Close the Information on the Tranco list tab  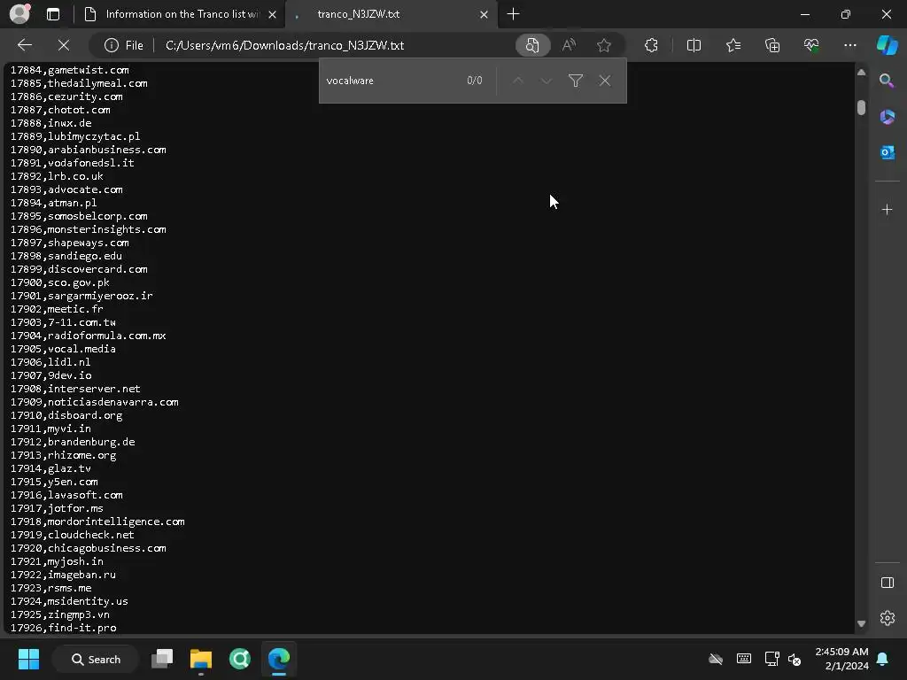point(273,14)
